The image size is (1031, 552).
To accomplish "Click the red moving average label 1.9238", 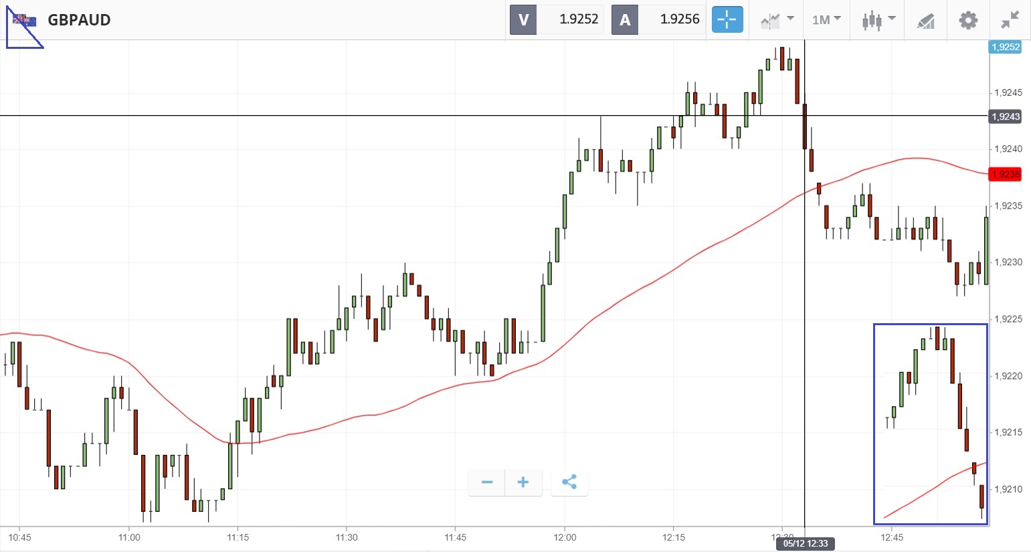I will pyautogui.click(x=1005, y=175).
